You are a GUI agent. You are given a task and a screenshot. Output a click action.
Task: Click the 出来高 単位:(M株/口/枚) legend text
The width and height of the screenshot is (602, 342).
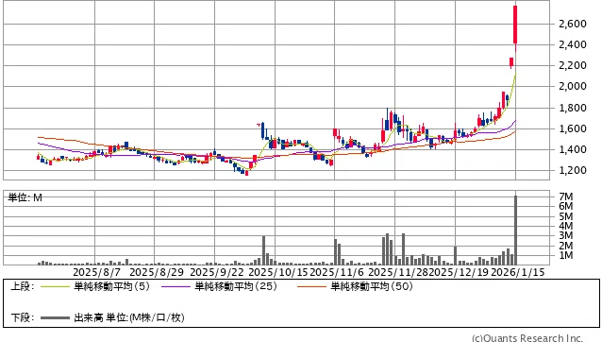tap(129, 317)
